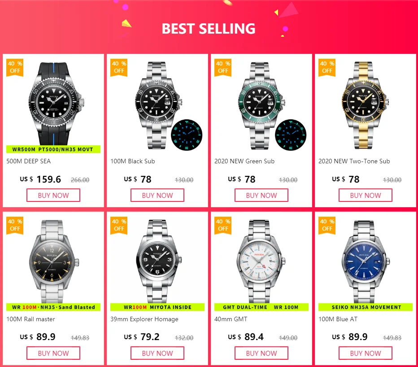Open the 100M Black Sub watch photo
This screenshot has width=418, height=367.
(x=157, y=105)
